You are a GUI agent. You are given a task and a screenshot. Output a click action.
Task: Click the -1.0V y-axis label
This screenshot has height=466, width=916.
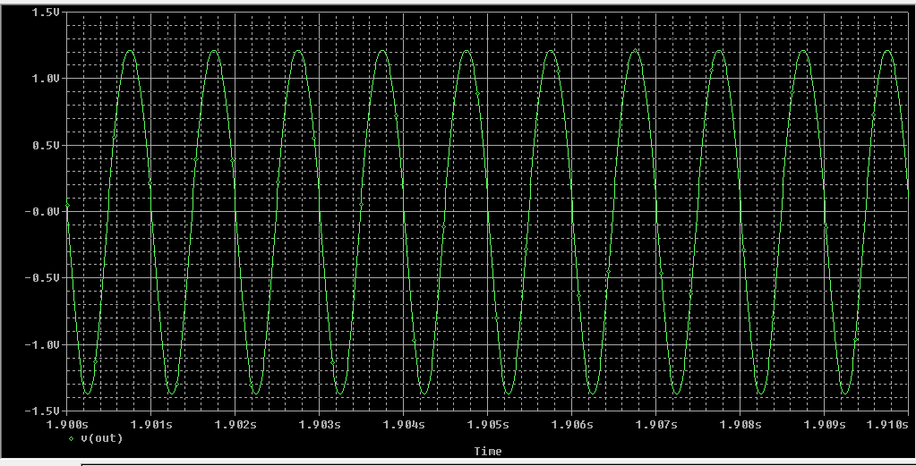[42, 344]
